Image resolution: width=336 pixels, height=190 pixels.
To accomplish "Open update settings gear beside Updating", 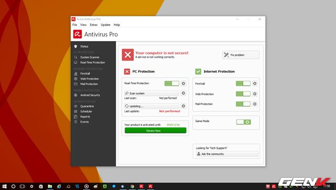I will point(183,106).
